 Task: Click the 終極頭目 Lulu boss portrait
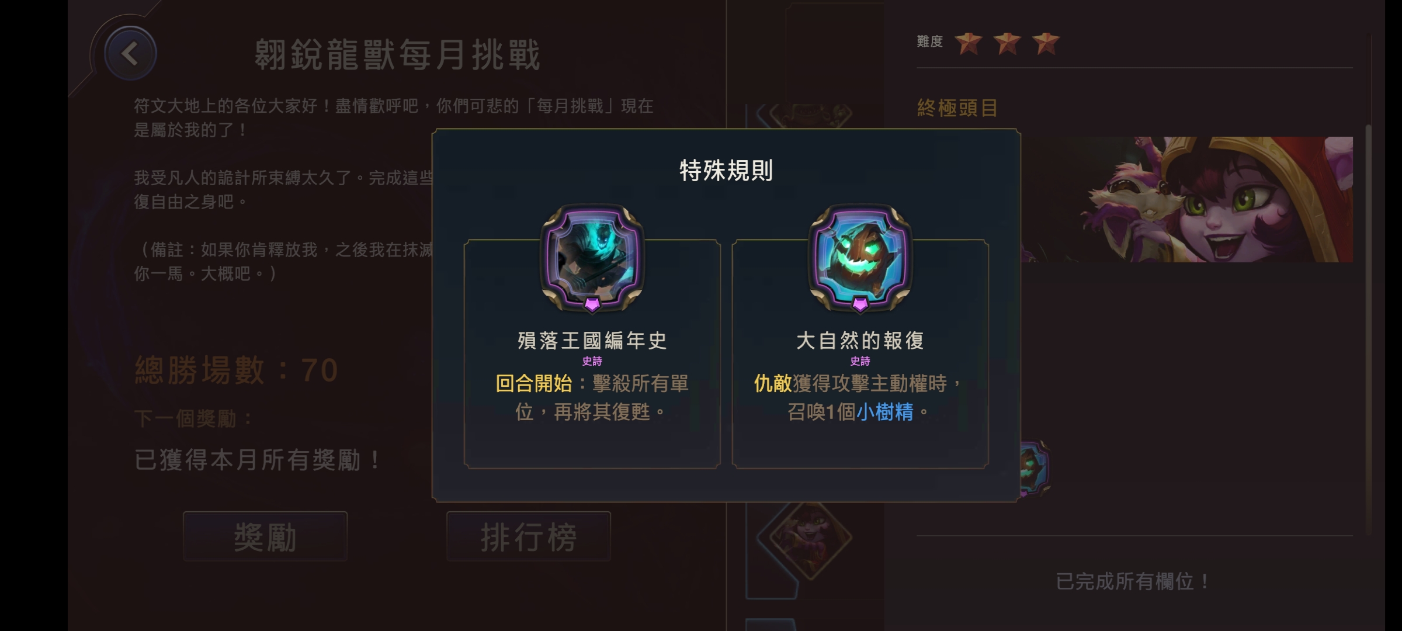pos(1187,199)
